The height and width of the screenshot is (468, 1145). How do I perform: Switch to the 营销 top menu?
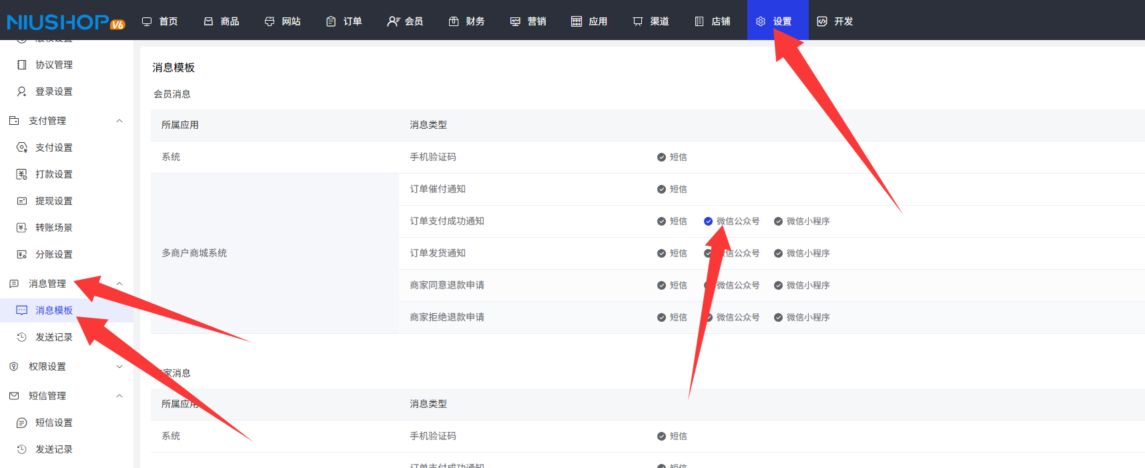click(528, 21)
